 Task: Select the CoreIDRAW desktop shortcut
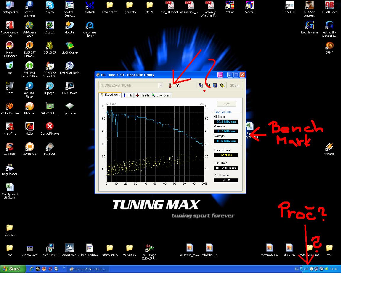click(70, 250)
